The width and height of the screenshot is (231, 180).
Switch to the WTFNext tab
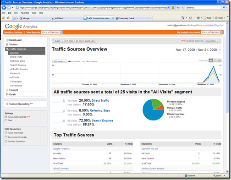point(67,18)
